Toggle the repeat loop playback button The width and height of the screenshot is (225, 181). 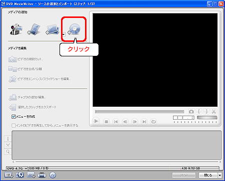click(153, 122)
